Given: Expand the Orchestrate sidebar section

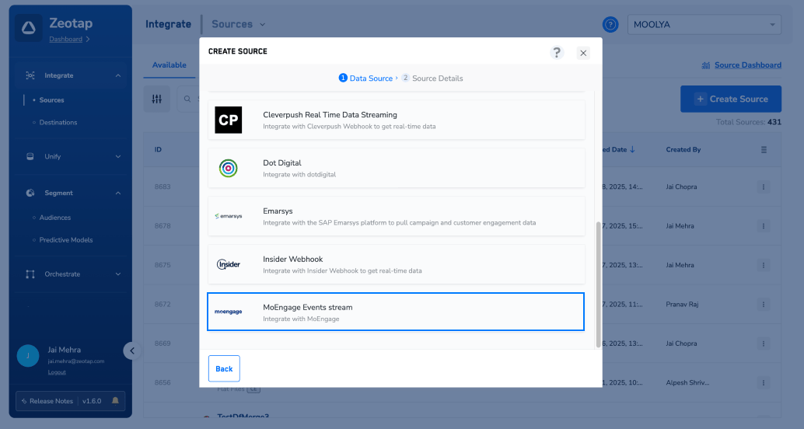Looking at the screenshot, I should [x=118, y=274].
